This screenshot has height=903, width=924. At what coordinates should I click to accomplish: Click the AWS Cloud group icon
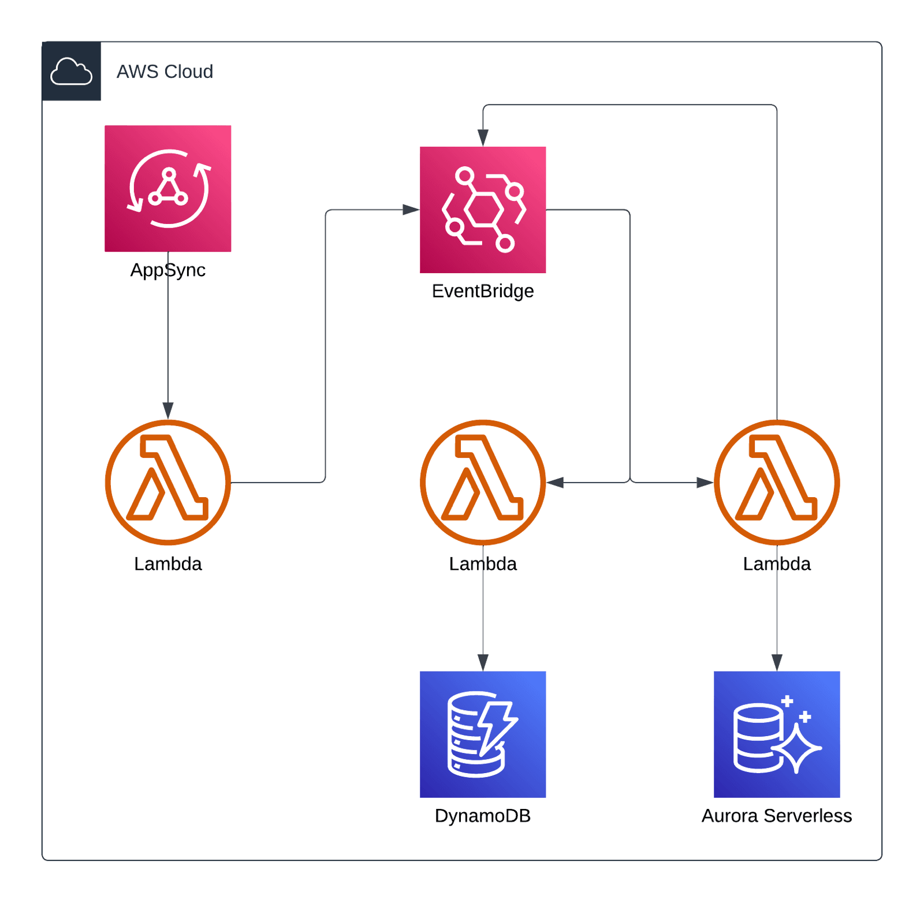71,71
